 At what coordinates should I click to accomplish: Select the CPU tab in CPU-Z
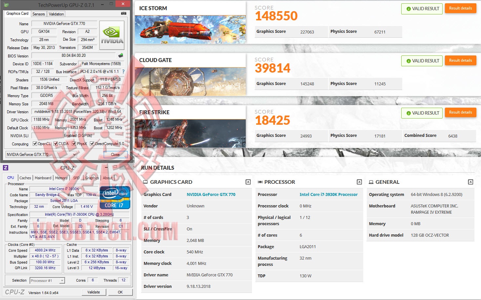click(11, 178)
